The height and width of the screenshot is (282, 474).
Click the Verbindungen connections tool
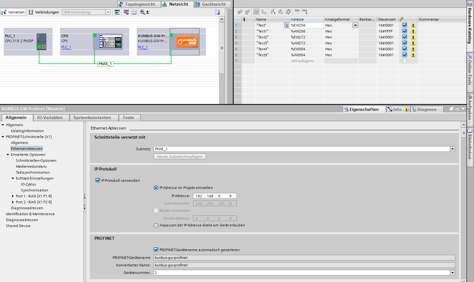pos(44,12)
